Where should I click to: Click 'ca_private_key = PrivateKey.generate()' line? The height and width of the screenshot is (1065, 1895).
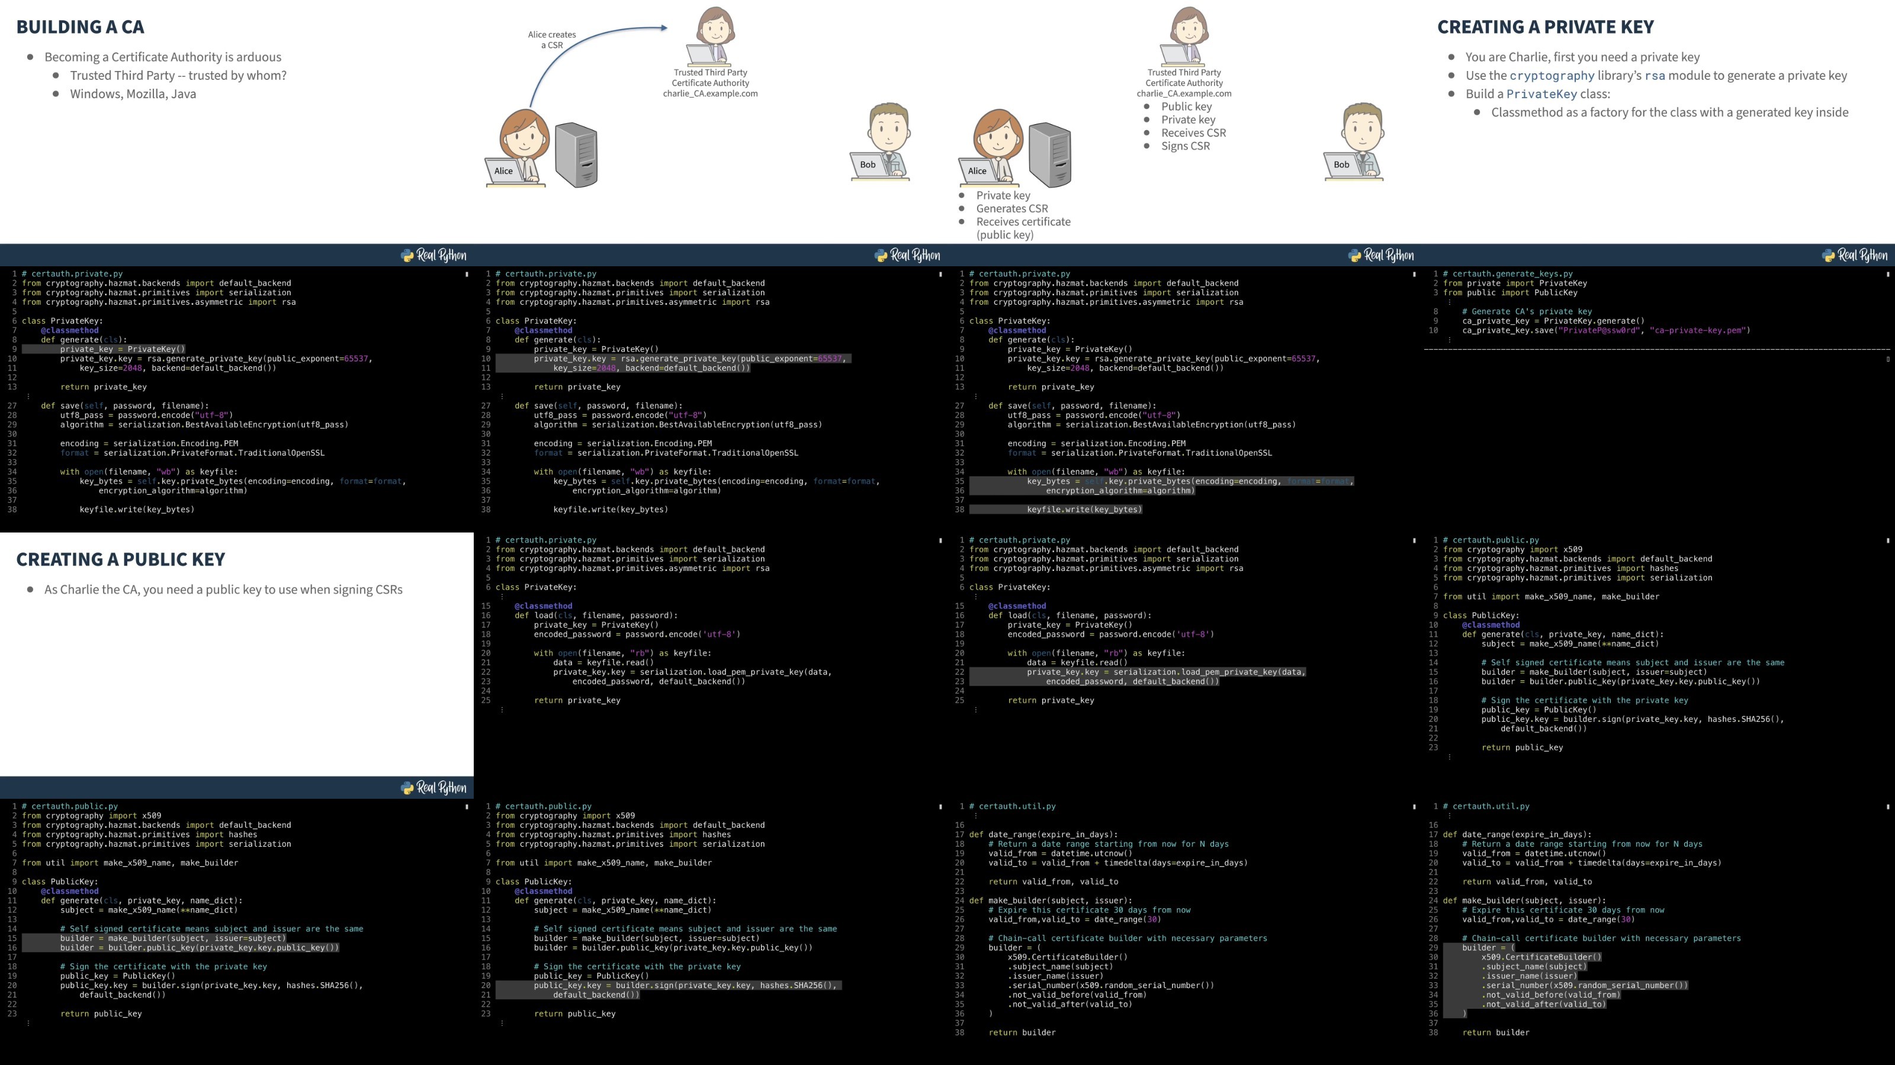click(x=1553, y=321)
